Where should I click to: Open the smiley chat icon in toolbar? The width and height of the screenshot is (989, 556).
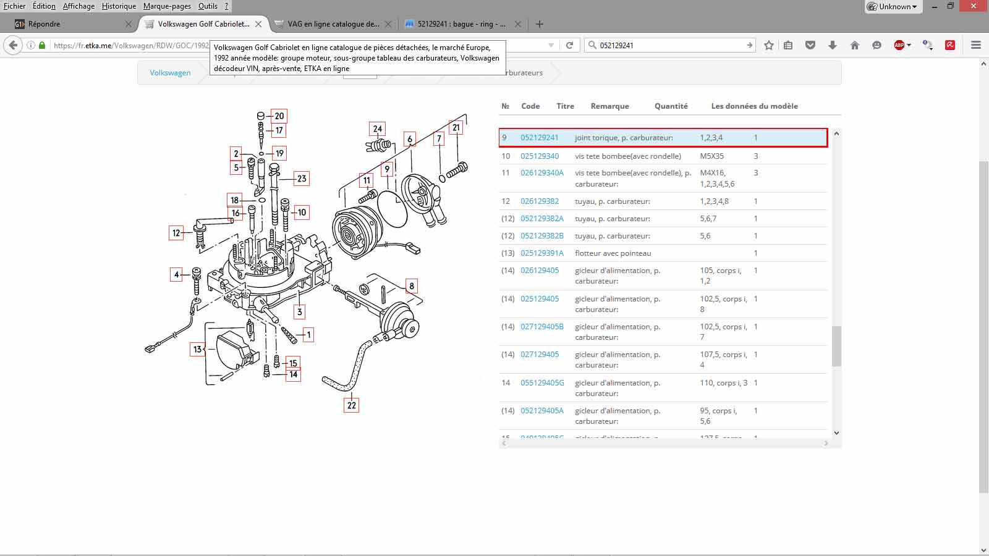pos(877,45)
